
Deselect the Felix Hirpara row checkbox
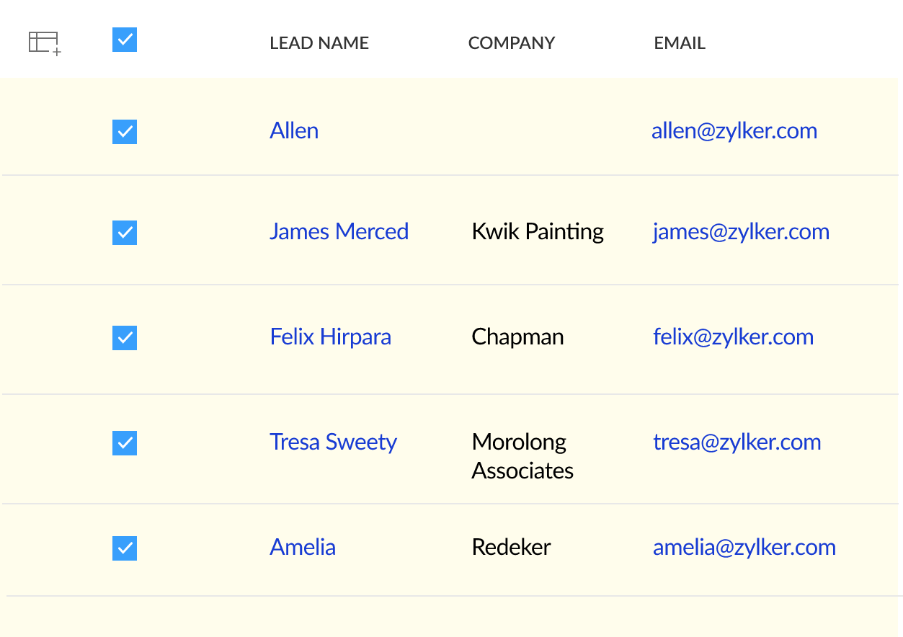[x=125, y=338]
